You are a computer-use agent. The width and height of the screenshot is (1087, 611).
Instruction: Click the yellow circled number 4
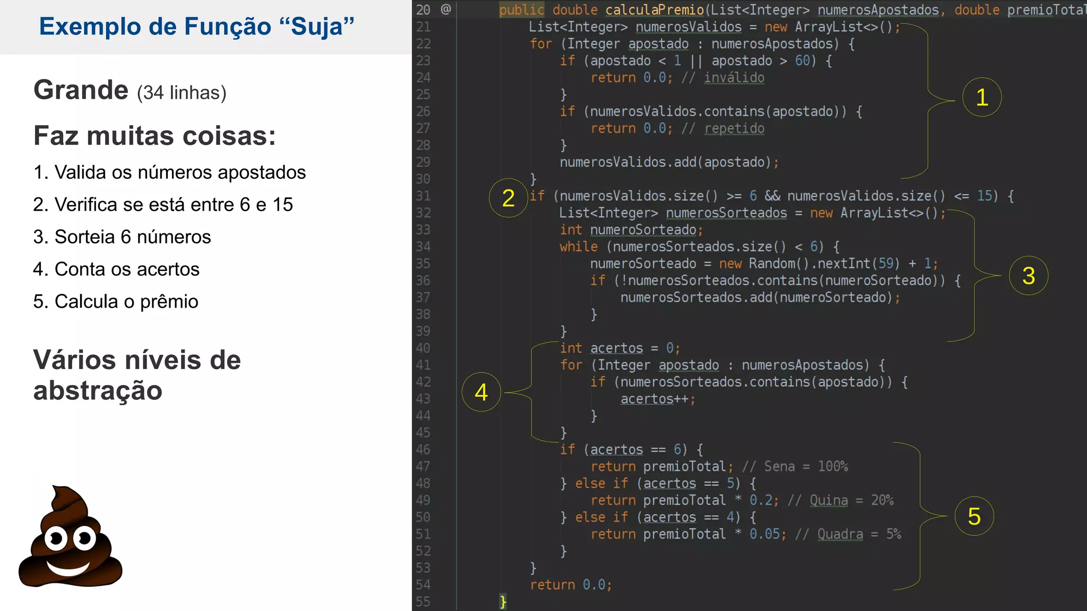(x=481, y=392)
